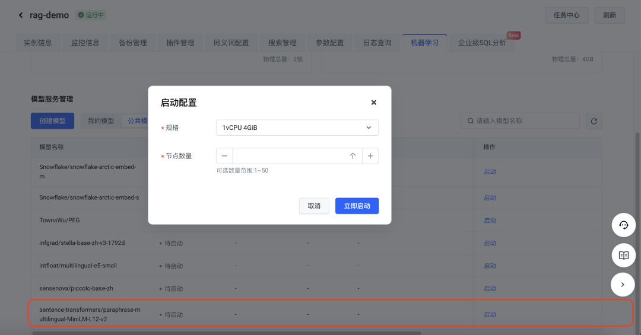Open 任务中心
The height and width of the screenshot is (335, 641).
coord(567,15)
